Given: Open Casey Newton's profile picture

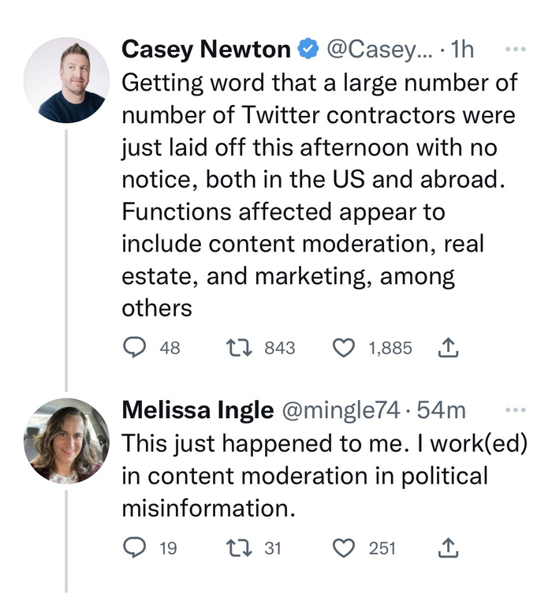Looking at the screenshot, I should pyautogui.click(x=66, y=80).
